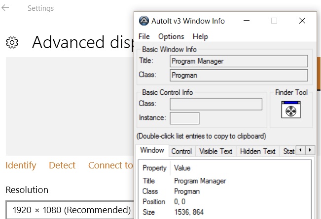Click the Identify link
The width and height of the screenshot is (321, 219).
21,165
